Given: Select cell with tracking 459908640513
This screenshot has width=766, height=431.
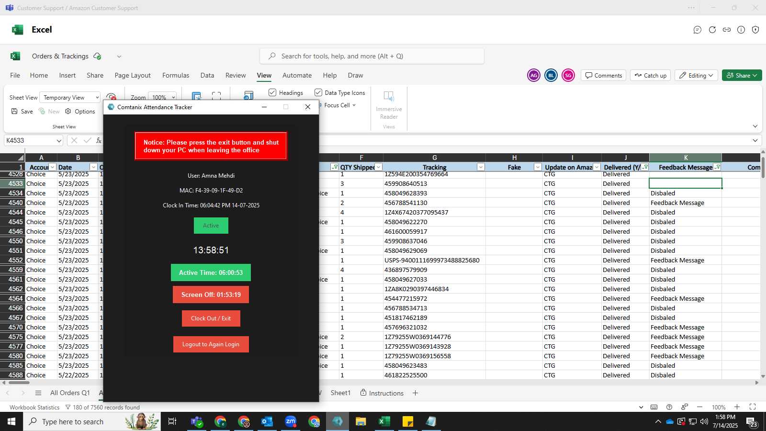Looking at the screenshot, I should pos(434,183).
